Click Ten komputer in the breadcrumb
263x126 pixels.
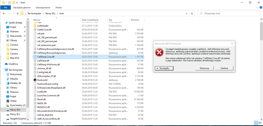(x=34, y=13)
